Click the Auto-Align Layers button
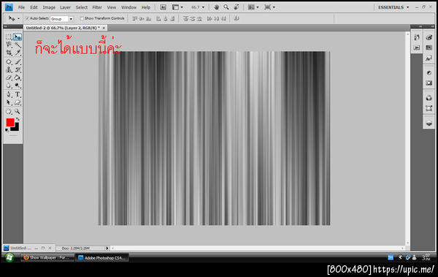 pos(237,19)
